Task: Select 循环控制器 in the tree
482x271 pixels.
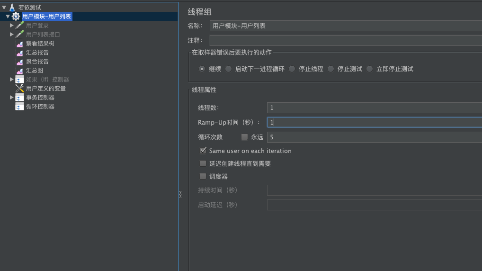Action: 40,107
